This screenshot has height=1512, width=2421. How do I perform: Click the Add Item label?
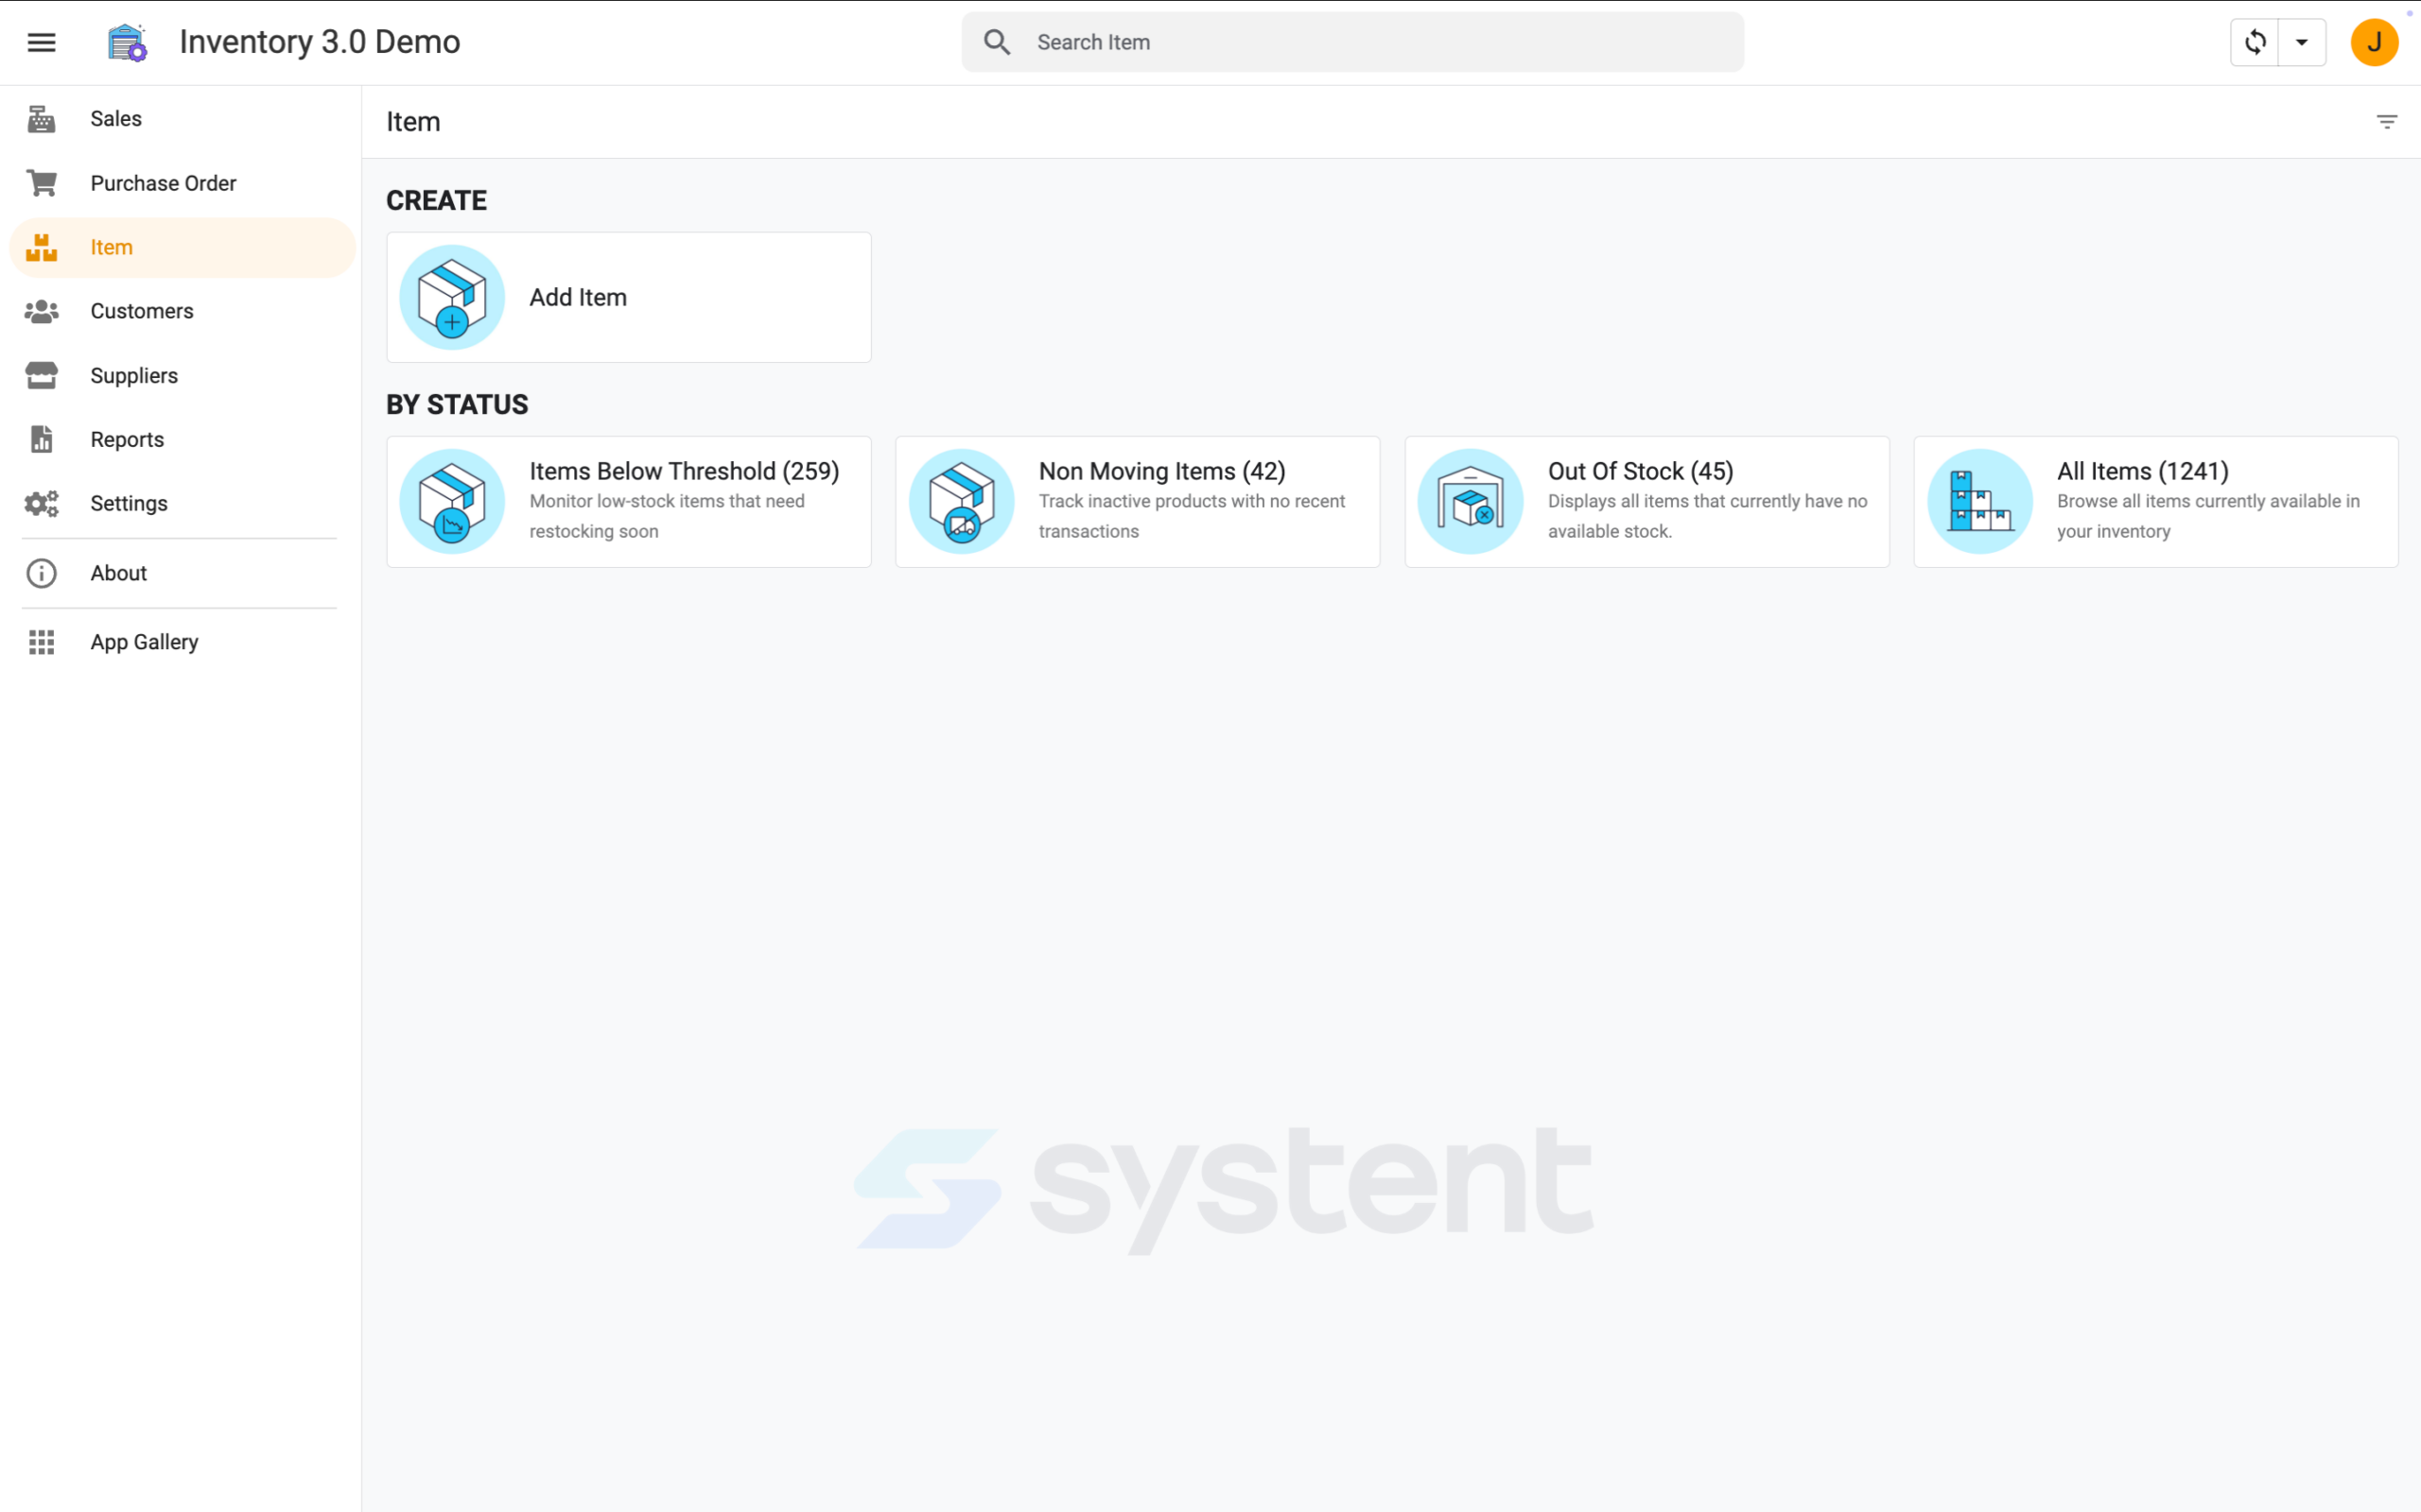578,297
